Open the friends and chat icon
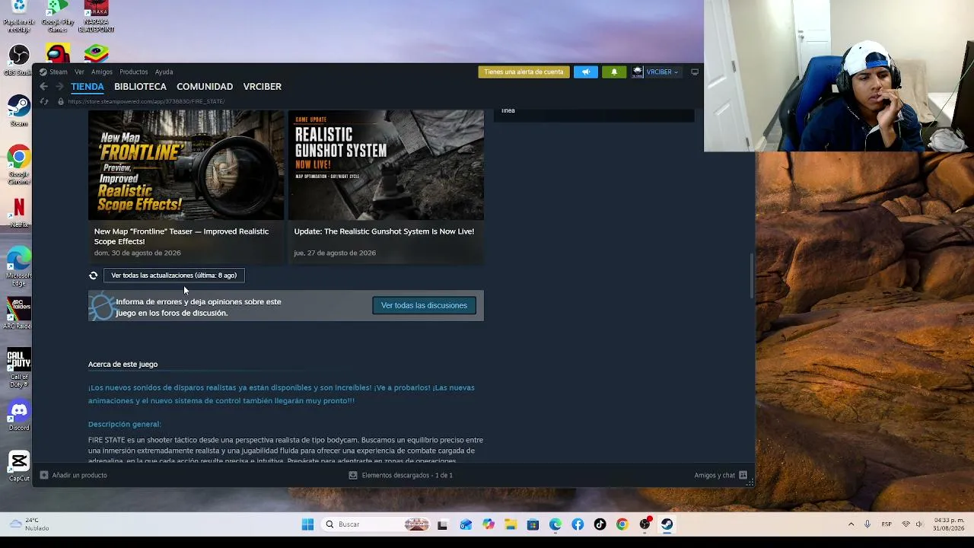Screen dimensions: 974x548 pos(743,476)
